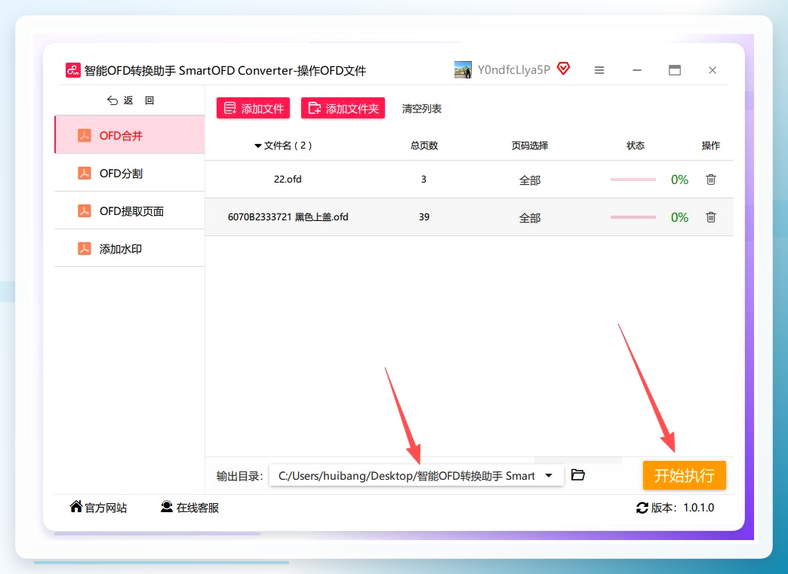
Task: Delete 黑色上盖.ofd with its trash icon
Action: pos(710,217)
